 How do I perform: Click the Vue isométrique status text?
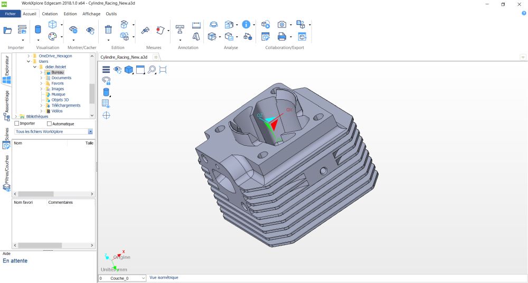click(164, 278)
